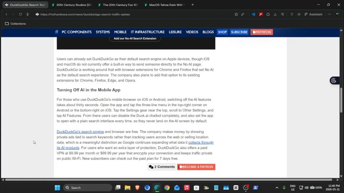Switch to The 20th Century Fox tab
This screenshot has width=344, height=193.
pos(118,5)
